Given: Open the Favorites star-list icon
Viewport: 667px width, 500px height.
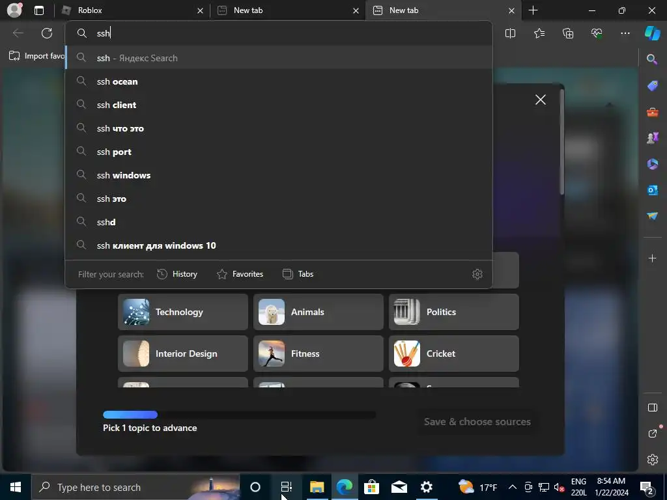Looking at the screenshot, I should 539,33.
